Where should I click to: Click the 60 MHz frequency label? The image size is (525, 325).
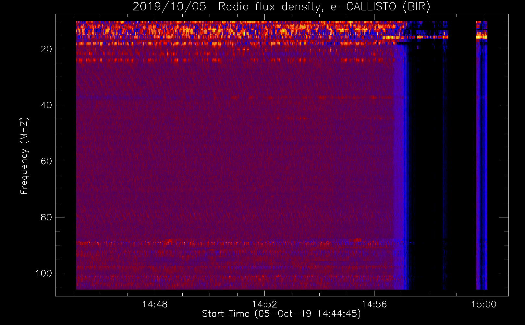46,161
